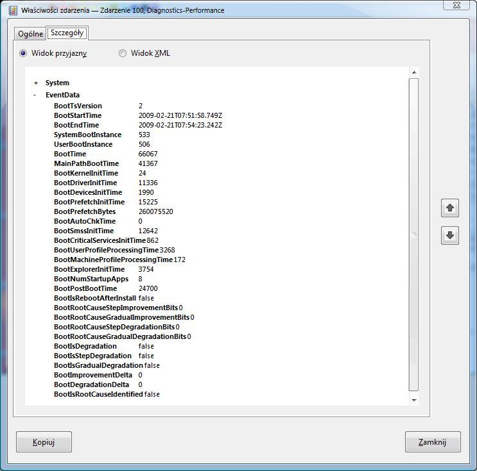Click the SystemBootInstance value 533
This screenshot has width=477, height=471.
[144, 135]
